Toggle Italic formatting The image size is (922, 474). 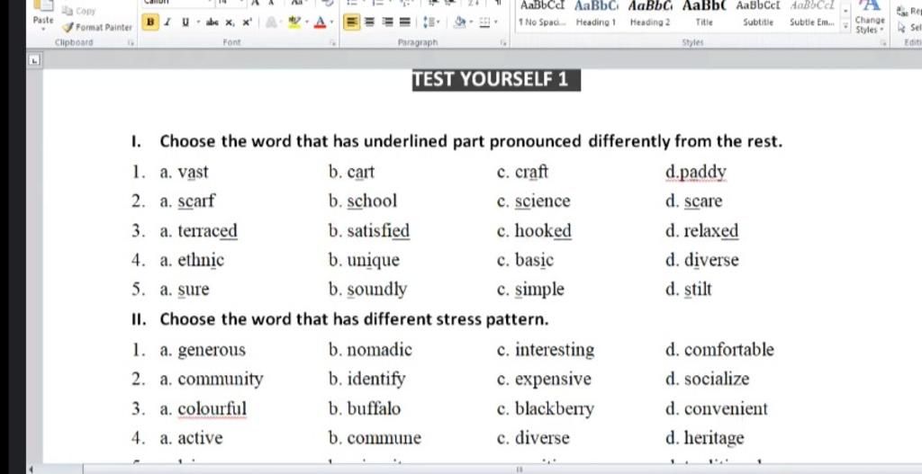[167, 22]
